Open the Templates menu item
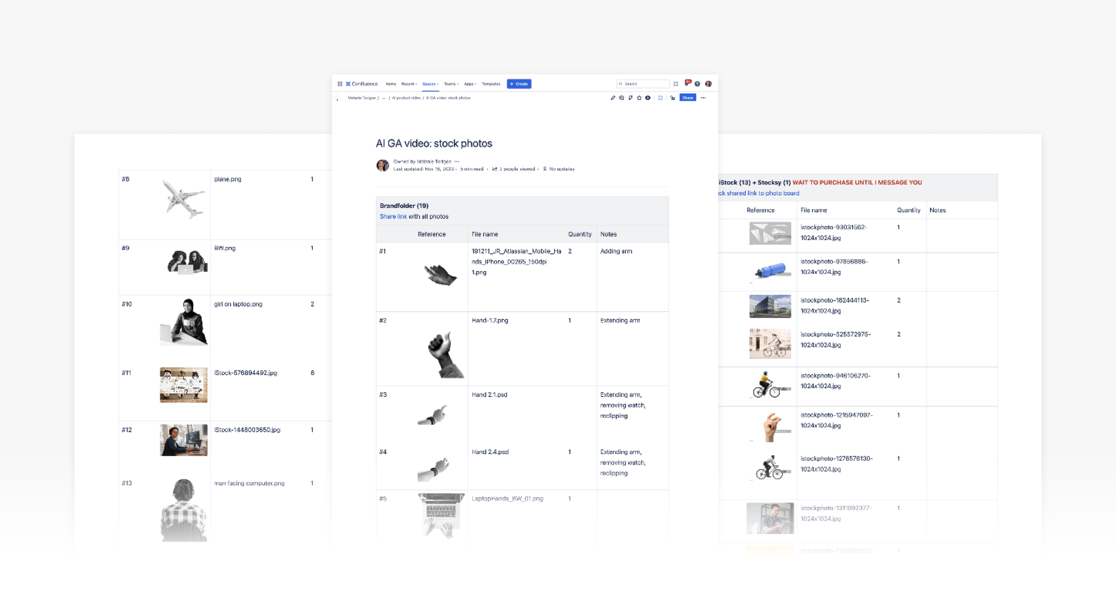Image resolution: width=1116 pixels, height=595 pixels. (491, 84)
